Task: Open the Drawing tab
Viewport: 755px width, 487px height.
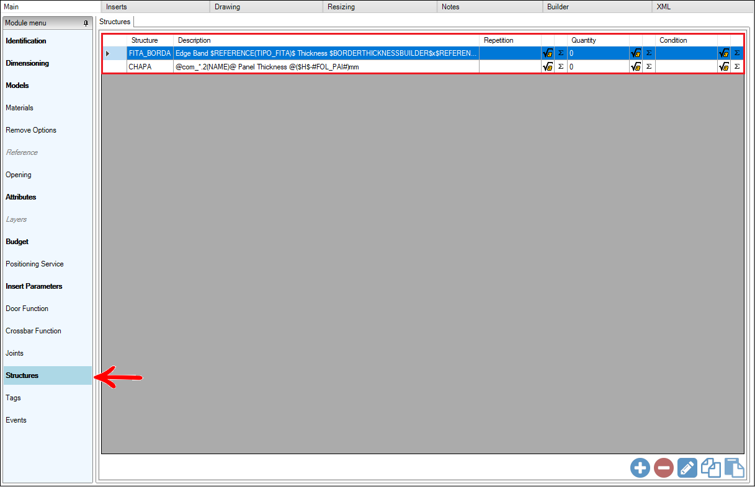Action: click(x=266, y=7)
